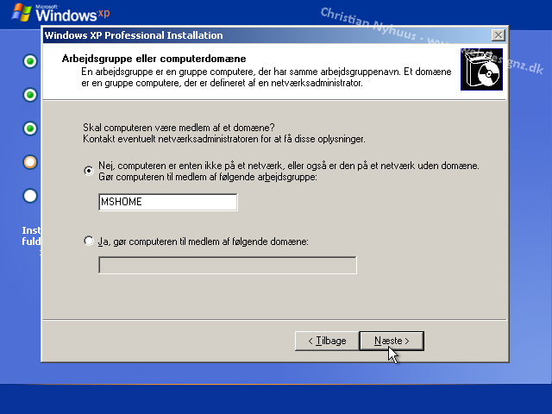Select the 'Nej' workgroup radio option
This screenshot has height=414, width=552.
point(89,171)
